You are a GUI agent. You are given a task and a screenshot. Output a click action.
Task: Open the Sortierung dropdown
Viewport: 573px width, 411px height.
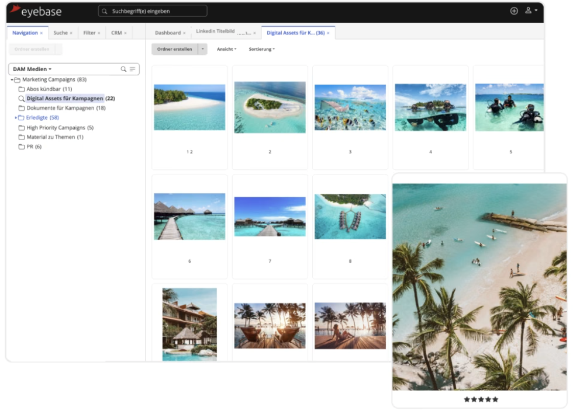point(262,49)
